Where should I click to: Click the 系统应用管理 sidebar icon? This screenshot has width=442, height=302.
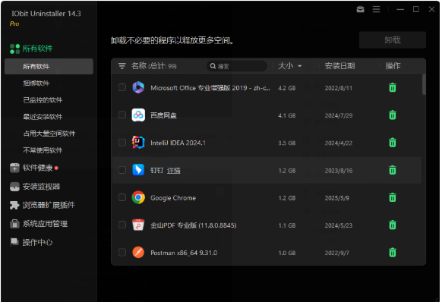[x=14, y=224]
